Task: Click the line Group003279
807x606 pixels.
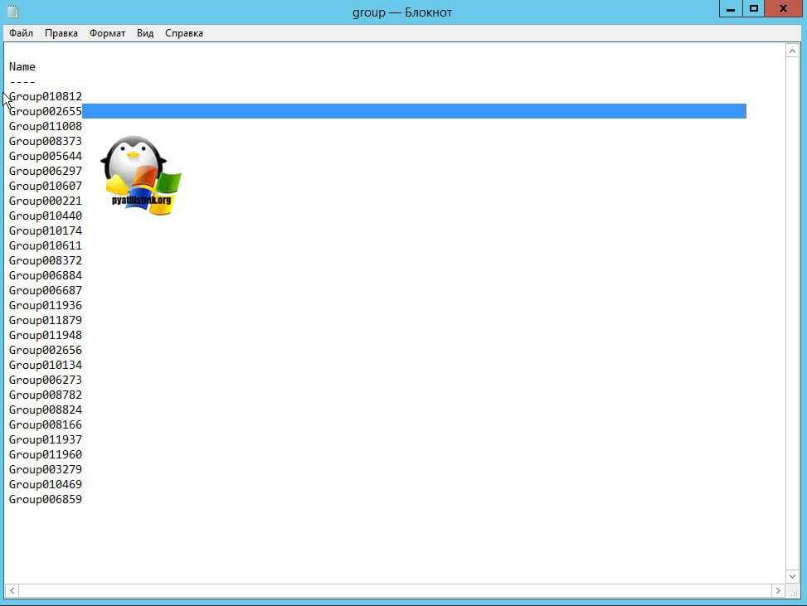Action: pos(46,469)
